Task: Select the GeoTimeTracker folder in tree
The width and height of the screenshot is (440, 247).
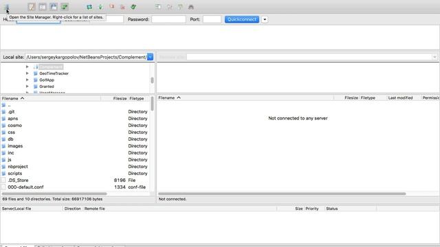Action: pyautogui.click(x=54, y=73)
